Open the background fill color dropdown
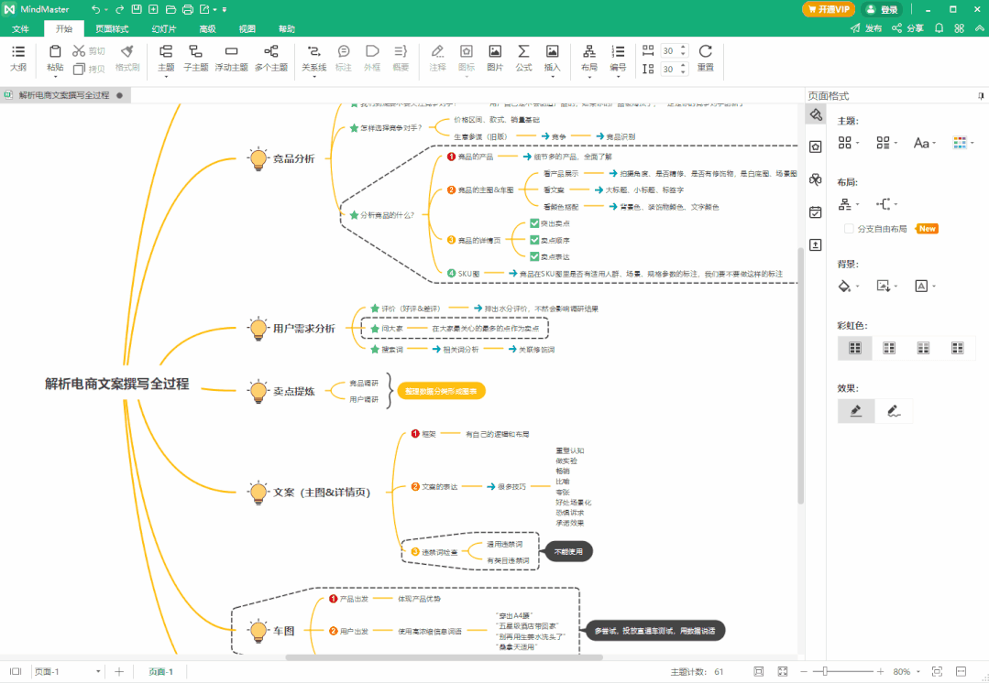This screenshot has height=683, width=989. point(849,286)
